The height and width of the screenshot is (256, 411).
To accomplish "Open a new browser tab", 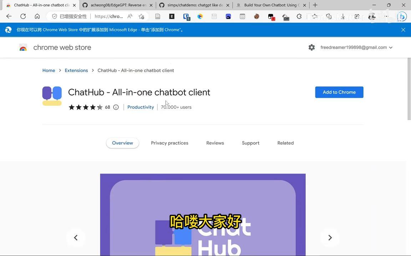I will coord(315,5).
